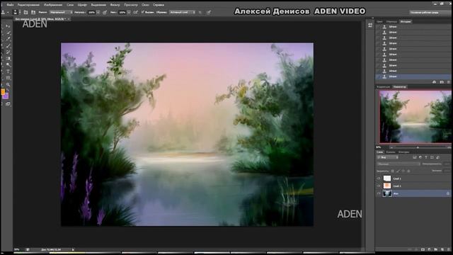Select the highlighted Штамп history state
Image resolution: width=453 pixels, height=255 pixels.
pyautogui.click(x=414, y=76)
